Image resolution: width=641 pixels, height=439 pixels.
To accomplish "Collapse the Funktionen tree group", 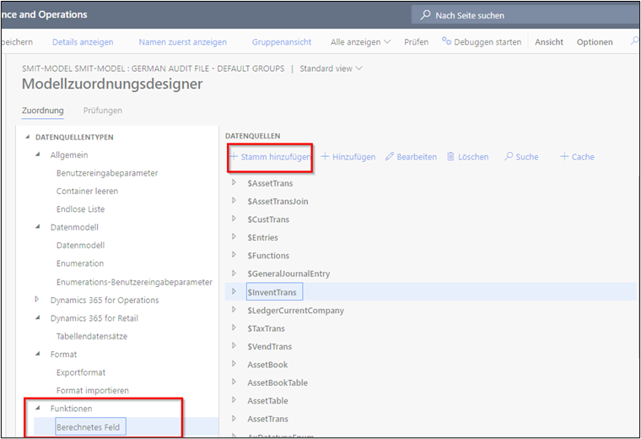I will [x=37, y=409].
